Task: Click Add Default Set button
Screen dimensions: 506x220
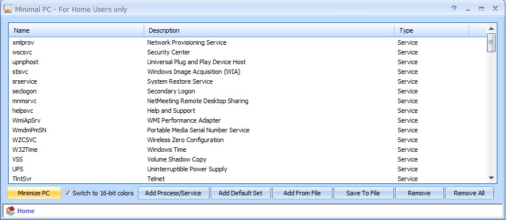Action: point(241,193)
